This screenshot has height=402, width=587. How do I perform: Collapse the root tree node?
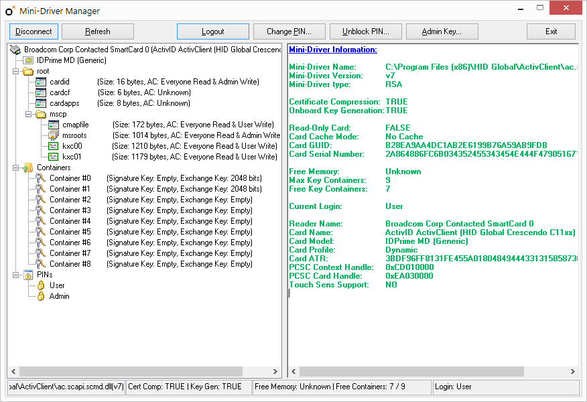pos(15,71)
